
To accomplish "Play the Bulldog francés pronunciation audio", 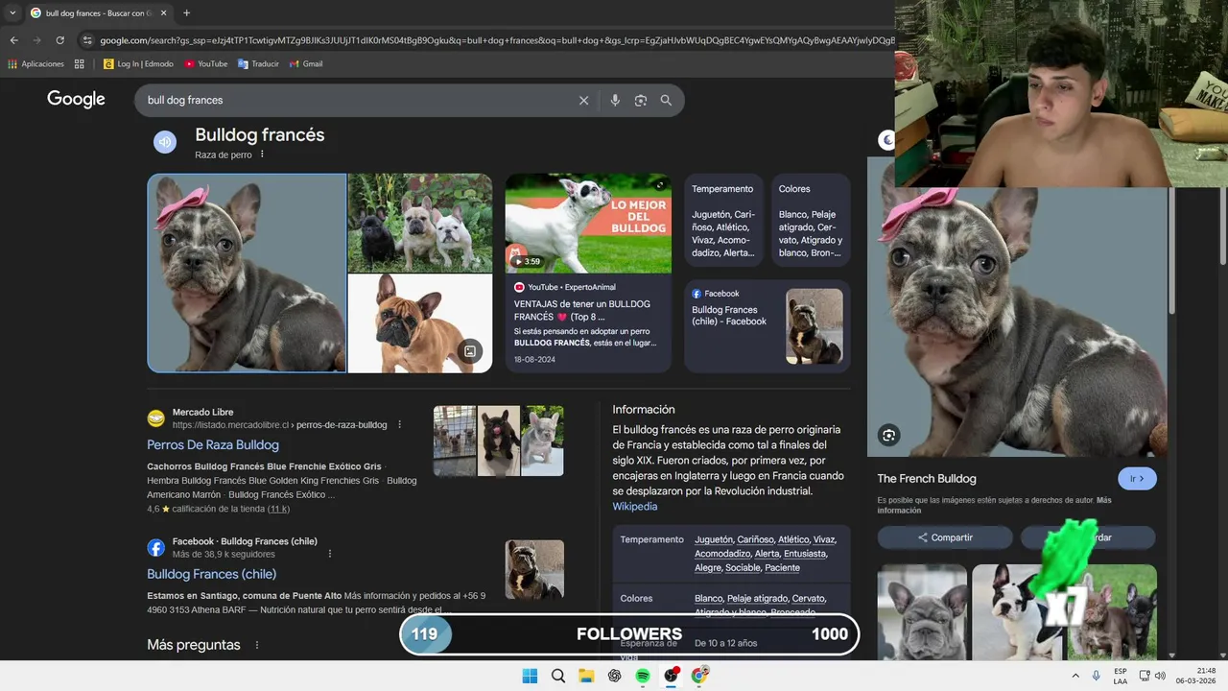I will pyautogui.click(x=165, y=142).
